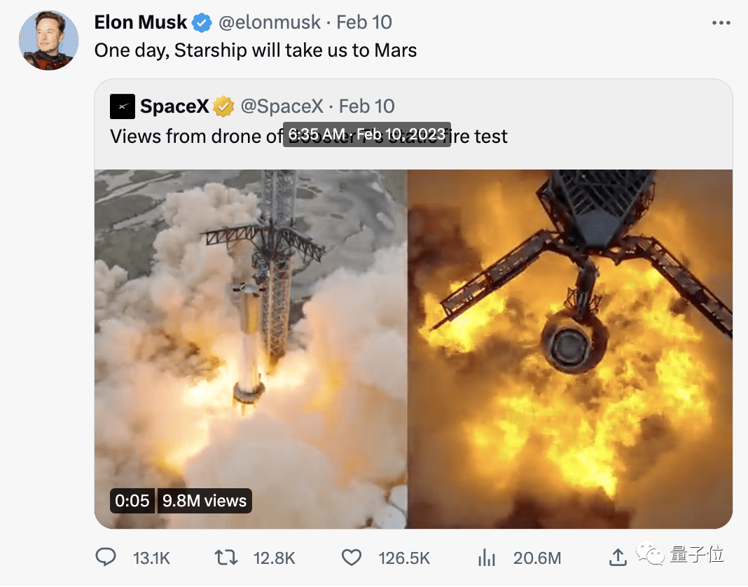Click the reply speech bubble icon

click(106, 557)
